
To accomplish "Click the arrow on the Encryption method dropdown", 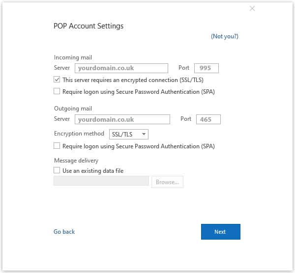I will click(144, 134).
